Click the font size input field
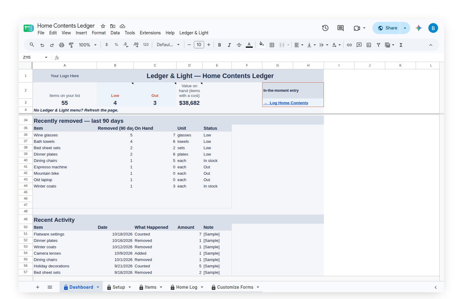This screenshot has width=463, height=299. (x=199, y=45)
